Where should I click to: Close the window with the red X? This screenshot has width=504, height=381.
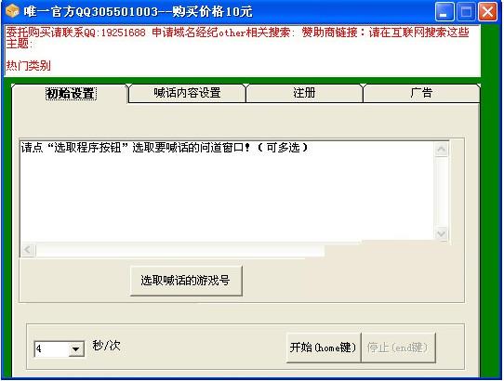(487, 12)
